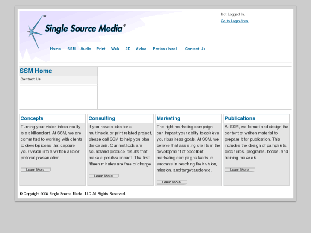
Task: Click the 'Not Logged In.' status text
Action: 233,14
